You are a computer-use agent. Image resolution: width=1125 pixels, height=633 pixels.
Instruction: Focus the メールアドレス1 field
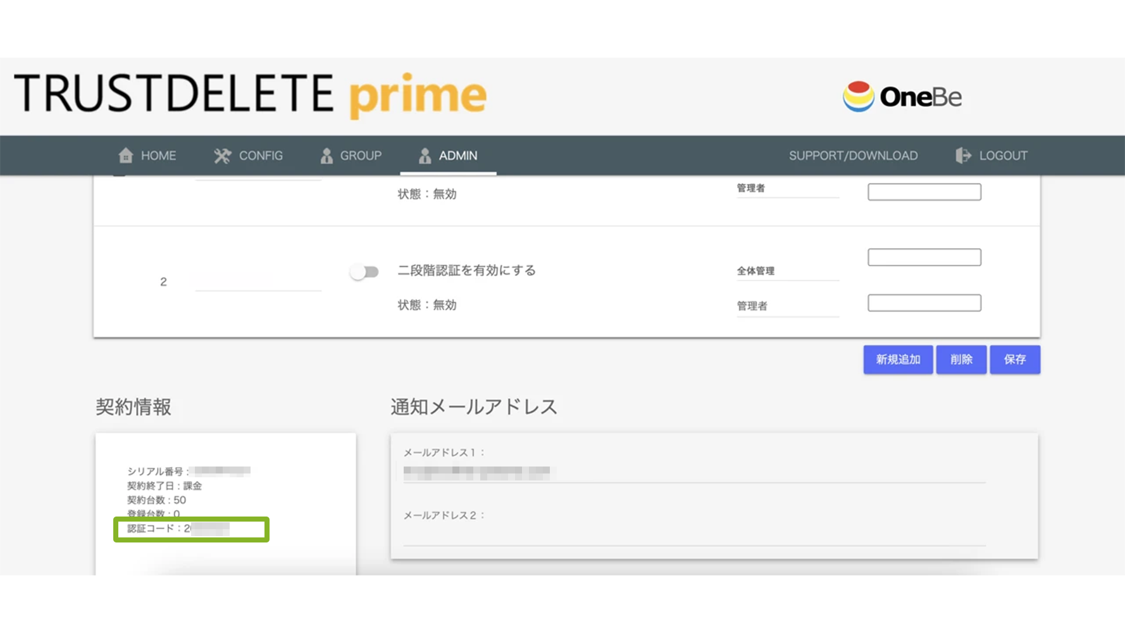click(693, 472)
